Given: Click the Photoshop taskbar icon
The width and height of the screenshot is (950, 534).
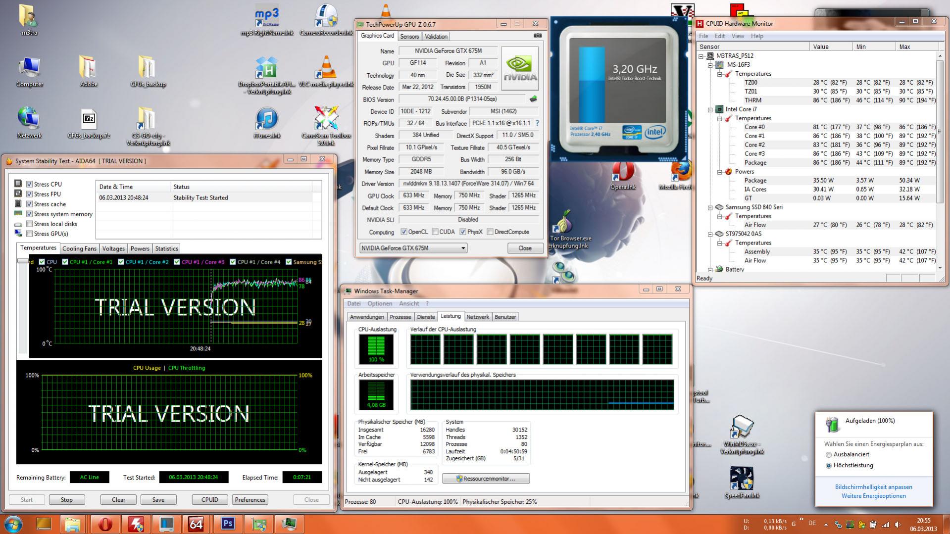Looking at the screenshot, I should click(x=228, y=524).
